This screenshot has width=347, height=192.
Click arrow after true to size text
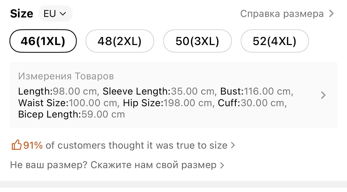[x=233, y=145]
